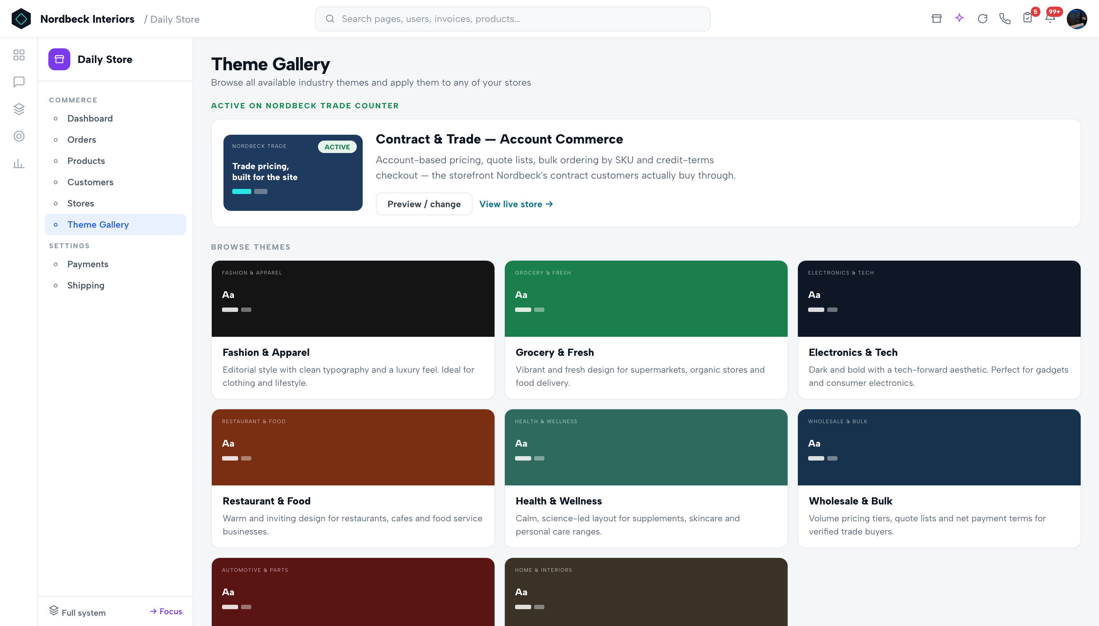This screenshot has height=626, width=1099.
Task: Open Orders in sidebar
Action: click(x=115, y=140)
